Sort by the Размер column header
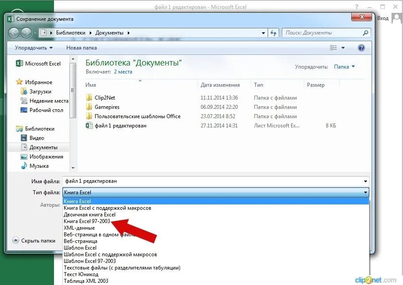Image resolution: width=403 pixels, height=285 pixels. [322, 85]
